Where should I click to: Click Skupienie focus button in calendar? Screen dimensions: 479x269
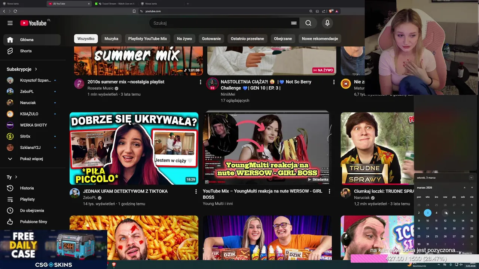[x=466, y=253]
